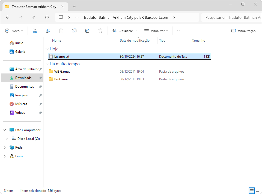
Task: Open the more options ellipsis menu
Action: (179, 31)
